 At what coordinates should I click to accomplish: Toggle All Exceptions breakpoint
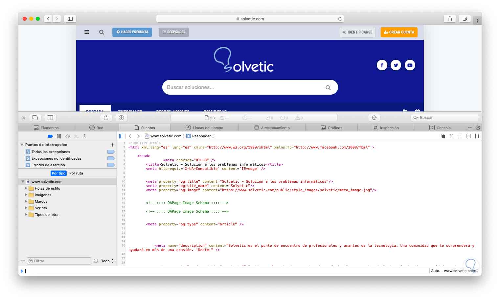coord(111,152)
